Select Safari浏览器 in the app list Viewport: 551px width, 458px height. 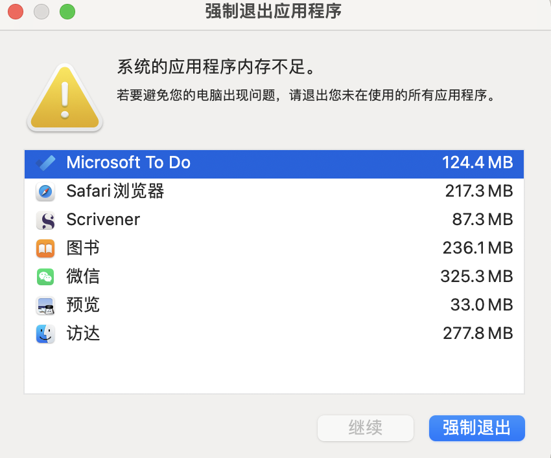[x=115, y=191]
